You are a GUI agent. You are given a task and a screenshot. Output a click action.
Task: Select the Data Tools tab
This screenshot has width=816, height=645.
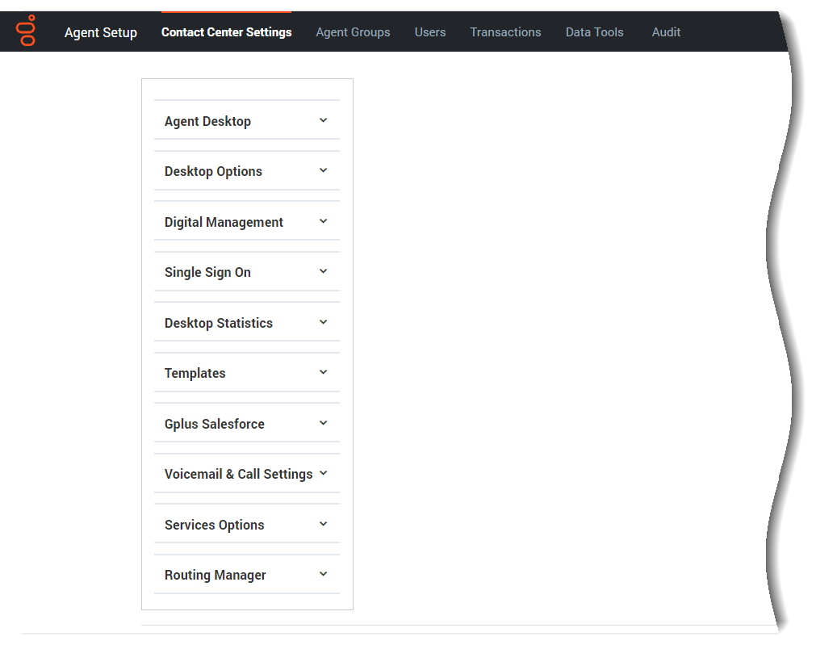tap(594, 32)
